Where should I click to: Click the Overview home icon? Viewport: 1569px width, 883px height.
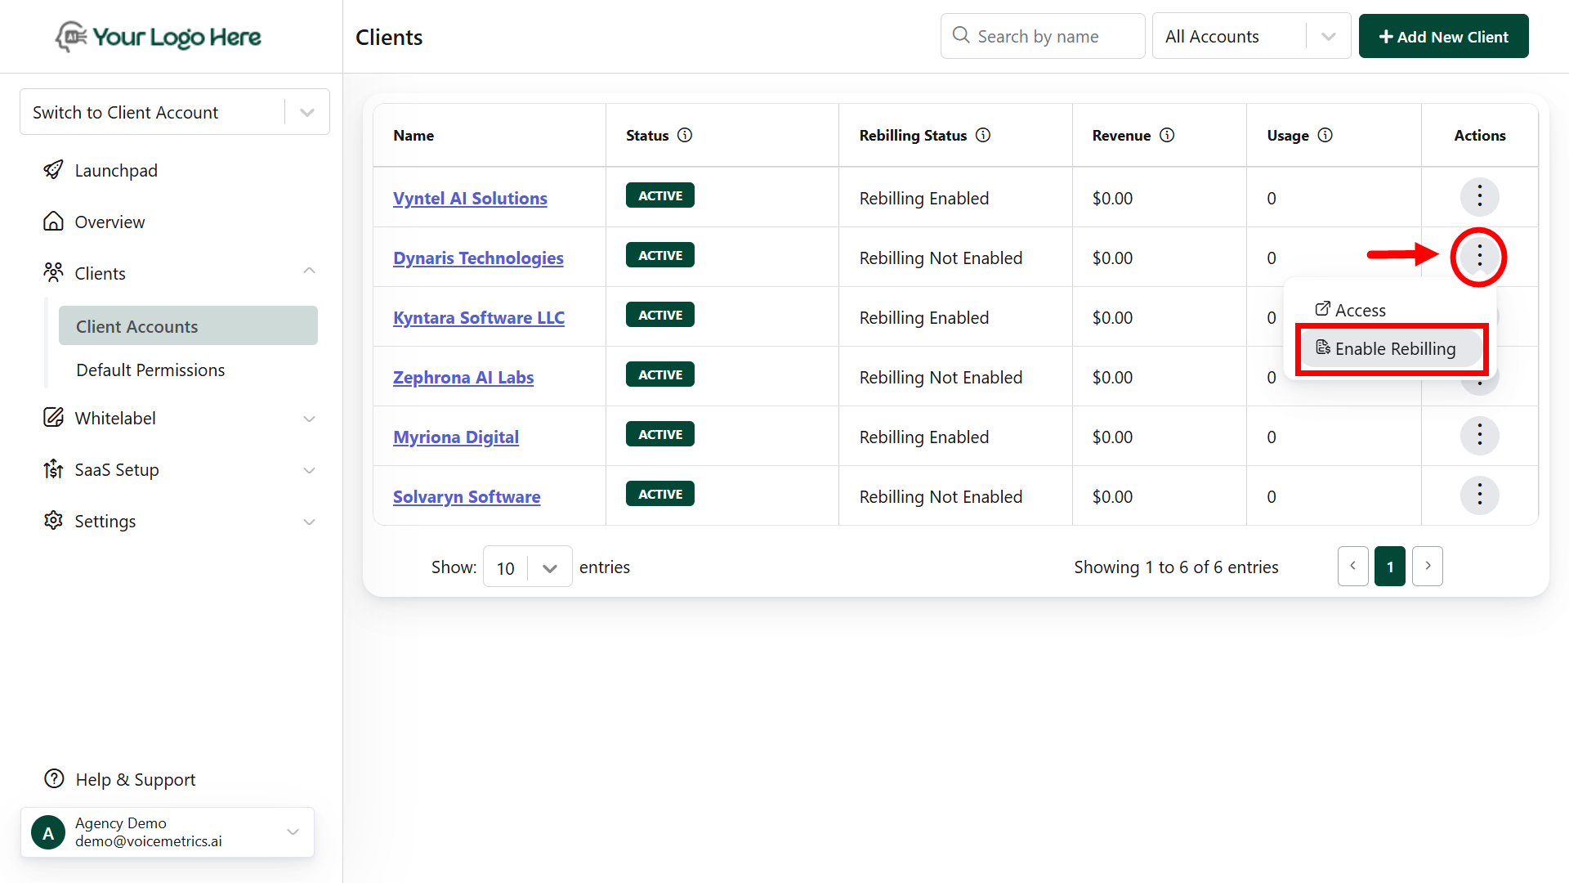pos(53,222)
